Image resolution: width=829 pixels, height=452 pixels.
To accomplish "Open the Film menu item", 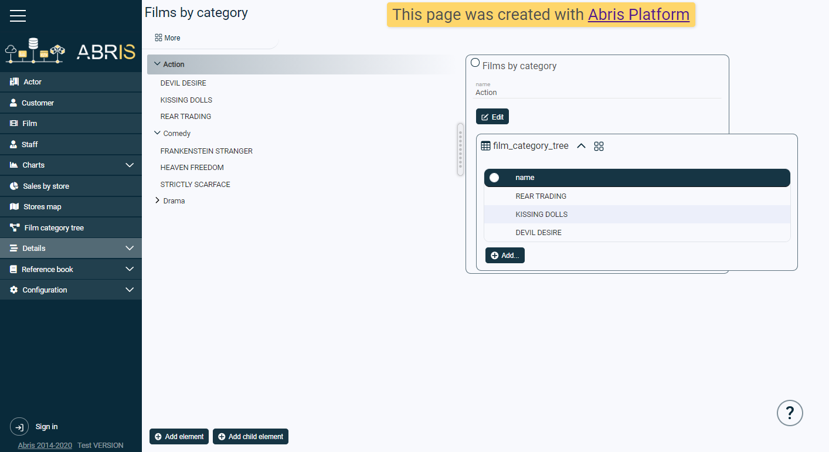I will [71, 124].
